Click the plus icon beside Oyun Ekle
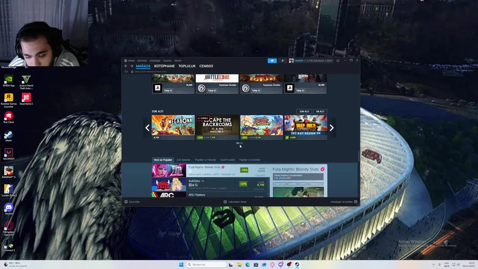The height and width of the screenshot is (269, 478). click(x=126, y=202)
